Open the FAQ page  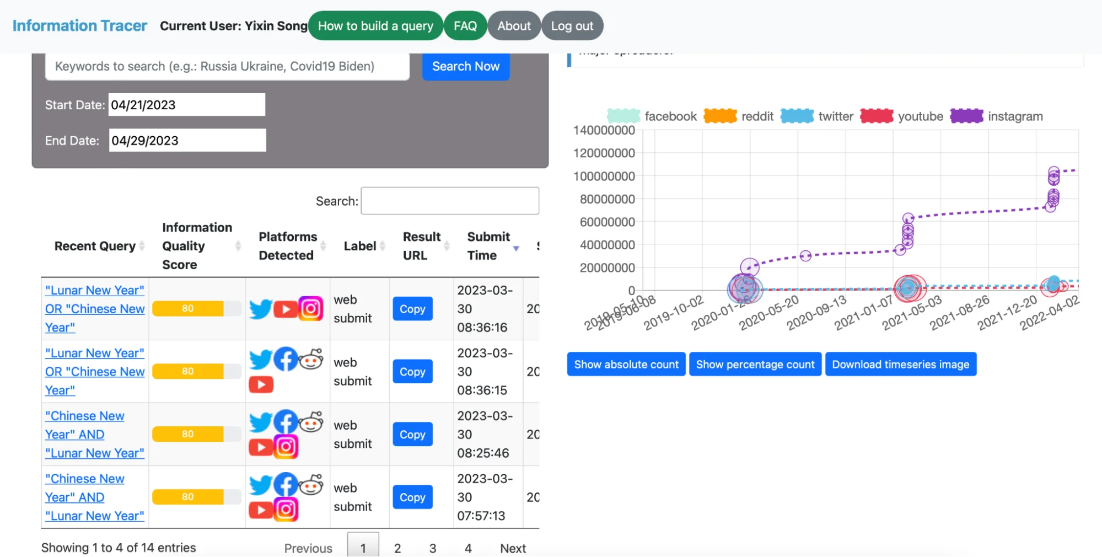pyautogui.click(x=465, y=26)
